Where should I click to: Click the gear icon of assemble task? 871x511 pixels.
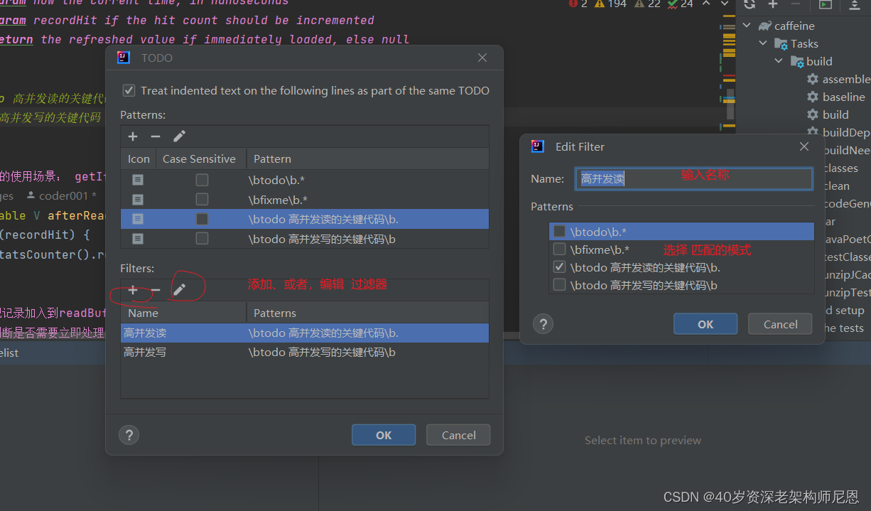pos(813,79)
